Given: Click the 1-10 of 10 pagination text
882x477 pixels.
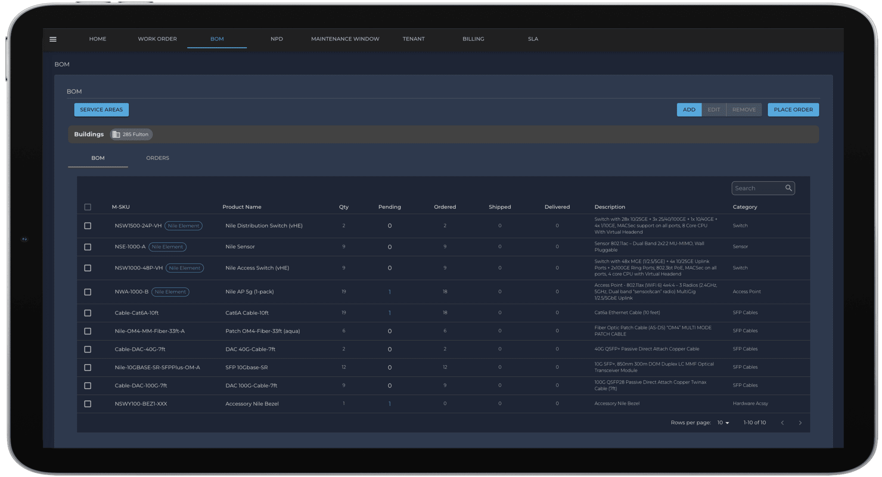Looking at the screenshot, I should tap(755, 423).
